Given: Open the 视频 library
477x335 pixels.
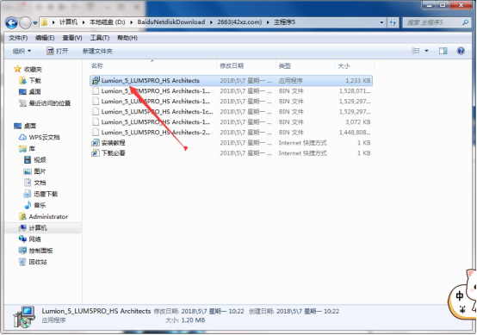Looking at the screenshot, I should coord(35,159).
